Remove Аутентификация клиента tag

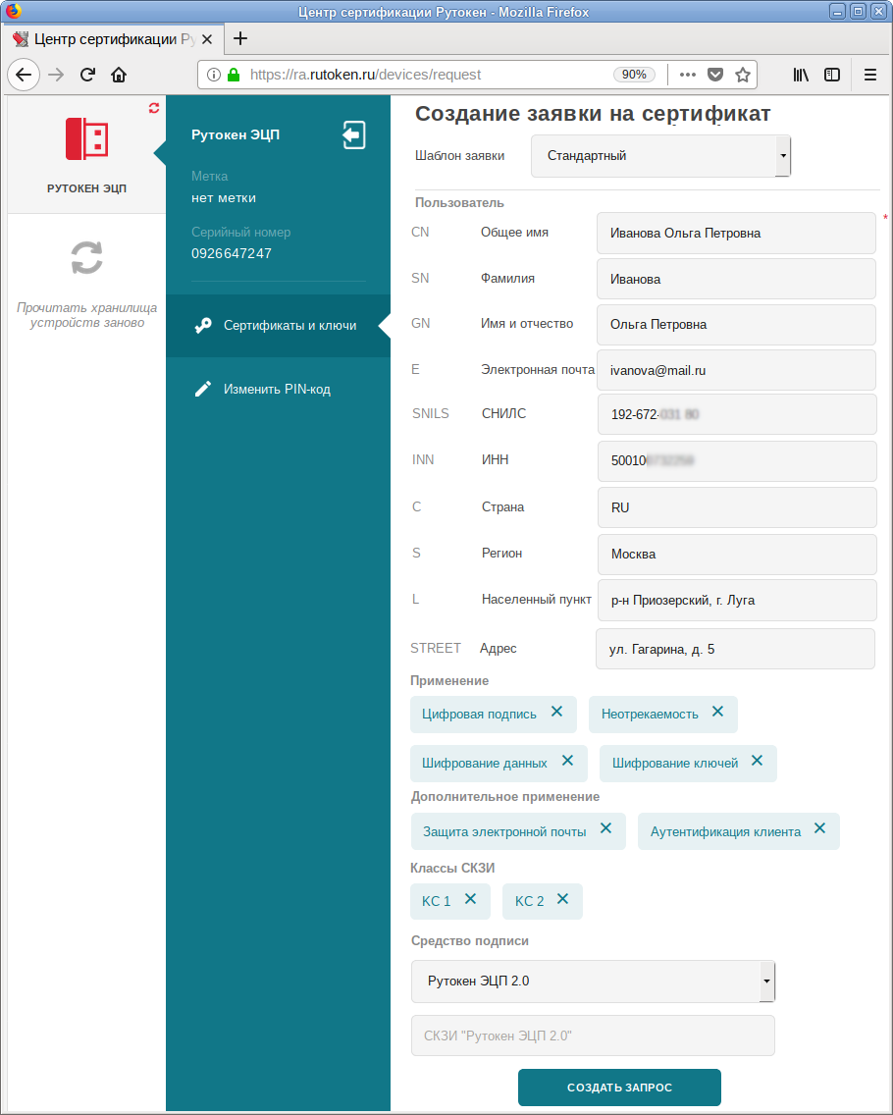[819, 827]
